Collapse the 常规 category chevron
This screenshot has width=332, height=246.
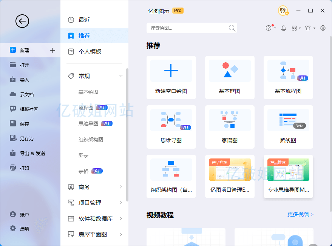(121, 76)
